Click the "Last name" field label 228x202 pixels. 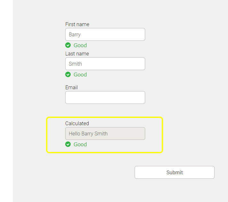pyautogui.click(x=77, y=54)
